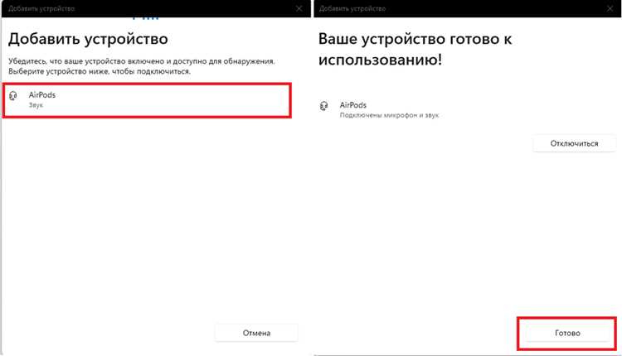Close the left Добавить устройство dialog

pyautogui.click(x=299, y=8)
